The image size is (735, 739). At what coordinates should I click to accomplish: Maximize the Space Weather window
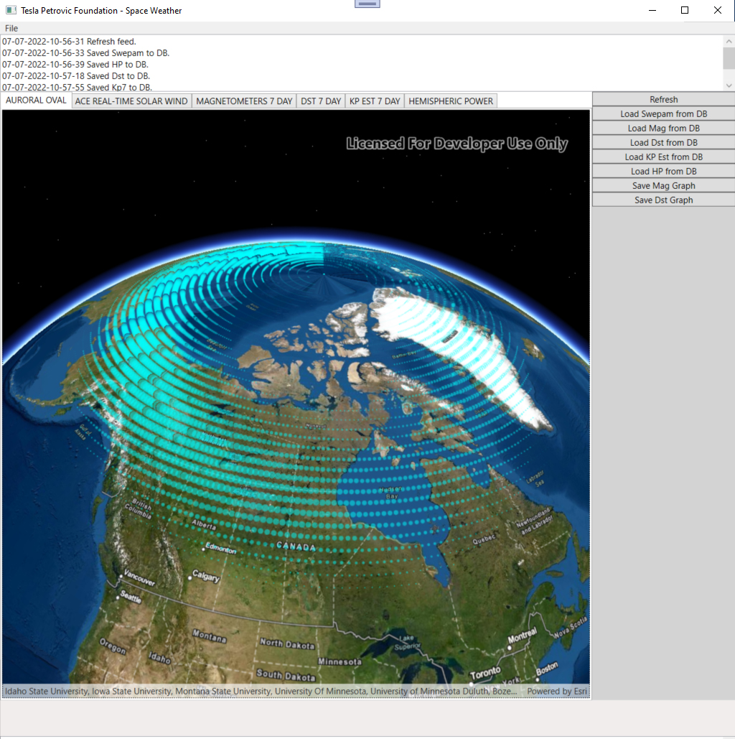(685, 10)
